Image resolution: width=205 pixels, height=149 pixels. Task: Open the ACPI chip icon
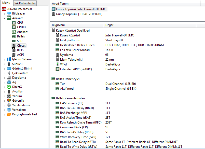point(14,55)
